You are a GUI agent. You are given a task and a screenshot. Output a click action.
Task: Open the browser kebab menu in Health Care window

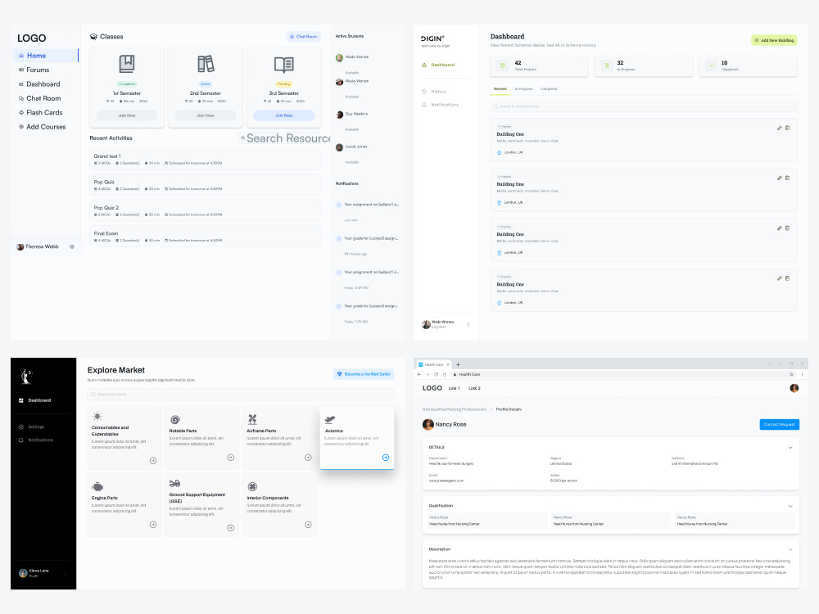tap(803, 374)
